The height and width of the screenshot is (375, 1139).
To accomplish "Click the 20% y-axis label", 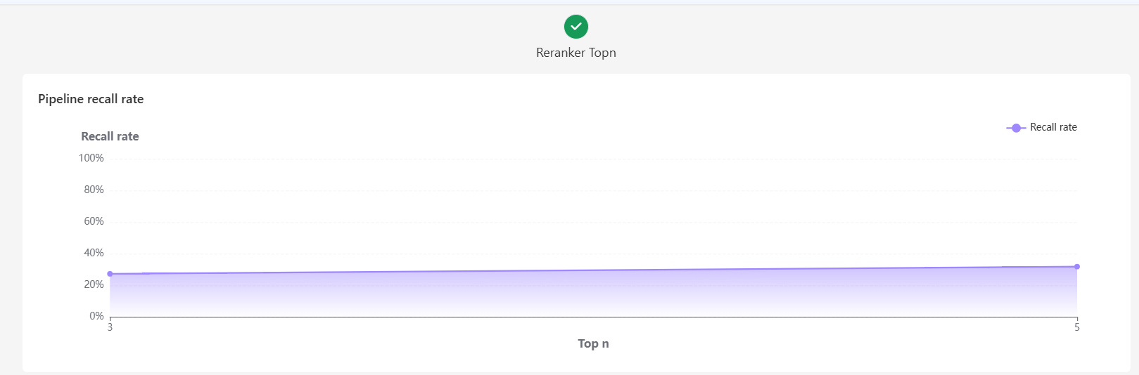I will (94, 284).
